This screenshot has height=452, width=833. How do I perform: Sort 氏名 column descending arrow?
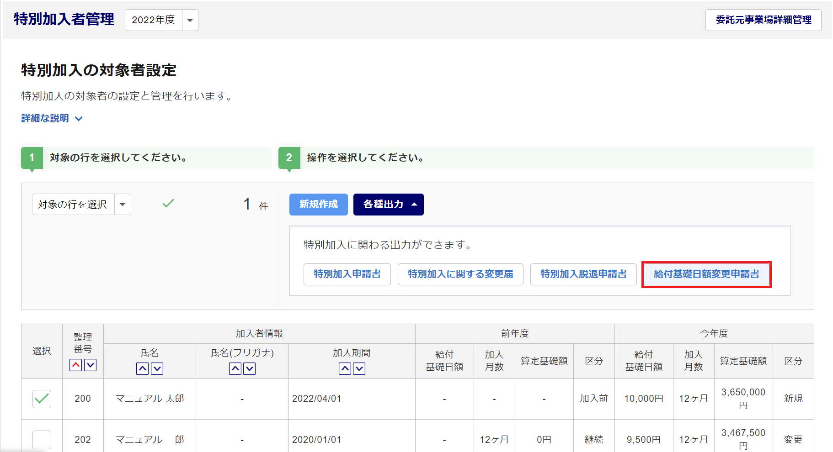click(157, 368)
